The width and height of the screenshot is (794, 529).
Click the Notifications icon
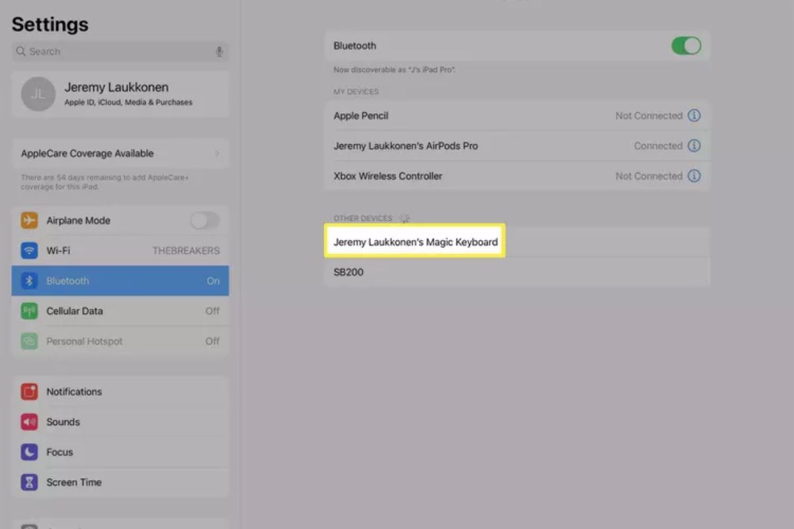coord(29,391)
